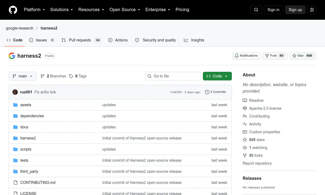
Task: Open the google-research owner link
Action: [x=20, y=28]
